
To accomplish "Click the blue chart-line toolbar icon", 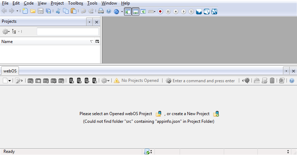I will 207,12.
